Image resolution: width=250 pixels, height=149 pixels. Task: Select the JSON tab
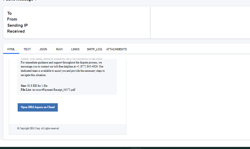point(43,49)
